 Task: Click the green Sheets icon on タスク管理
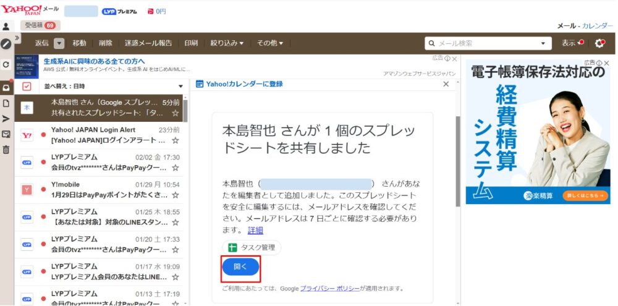click(232, 248)
